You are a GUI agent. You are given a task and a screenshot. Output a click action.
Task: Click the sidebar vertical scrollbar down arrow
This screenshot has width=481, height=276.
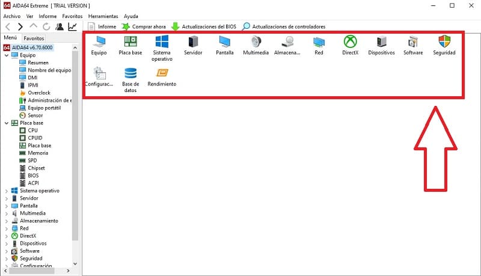[75, 264]
